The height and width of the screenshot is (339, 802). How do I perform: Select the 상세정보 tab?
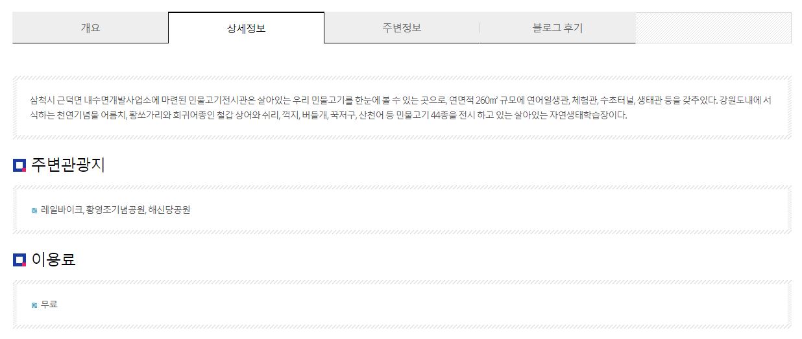[246, 28]
